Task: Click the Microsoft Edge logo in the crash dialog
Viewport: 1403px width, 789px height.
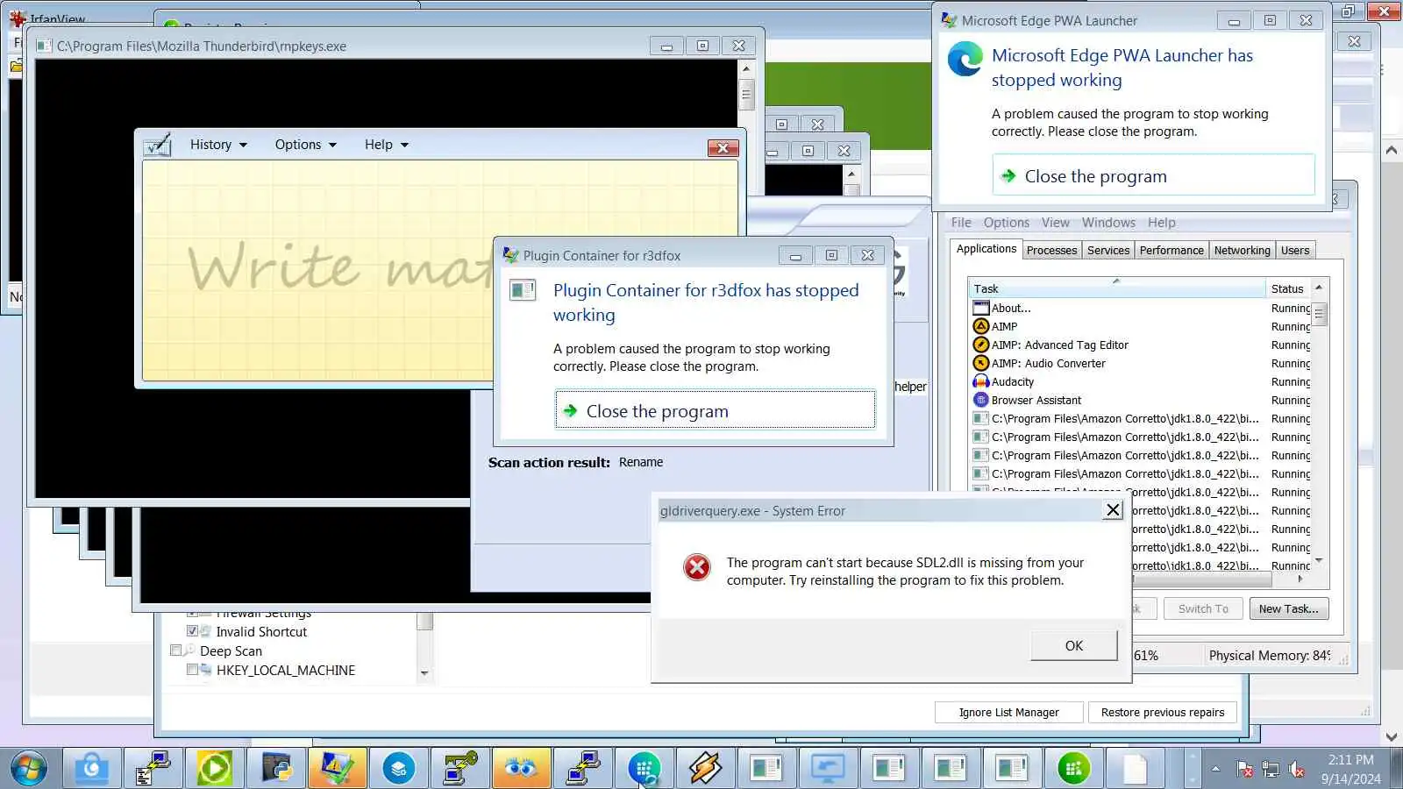Action: (x=965, y=59)
